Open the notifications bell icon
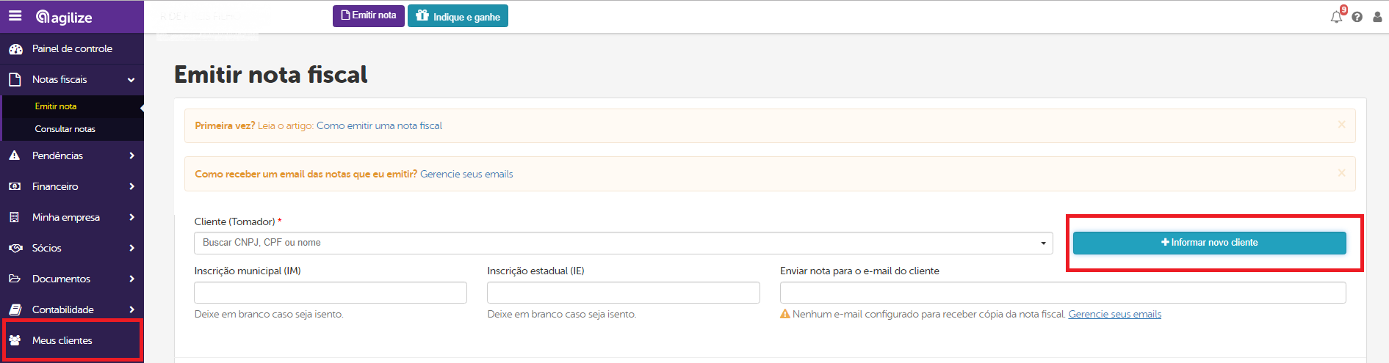This screenshot has height=363, width=1389. pos(1336,17)
